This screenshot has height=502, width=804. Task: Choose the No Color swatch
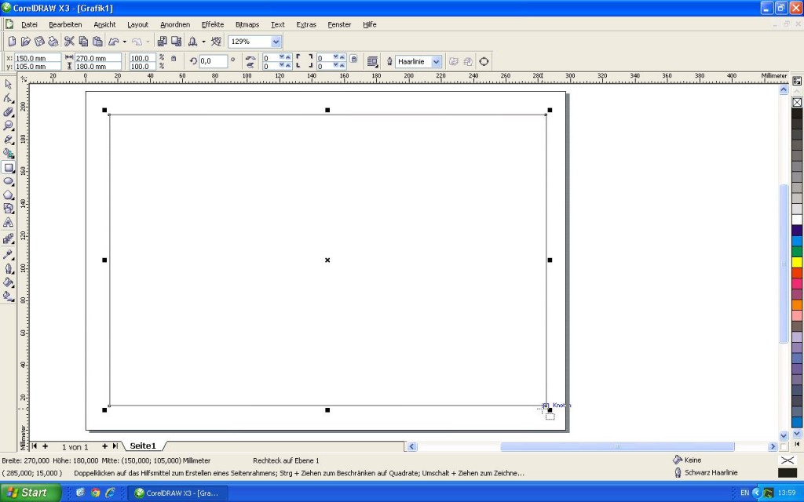point(797,102)
